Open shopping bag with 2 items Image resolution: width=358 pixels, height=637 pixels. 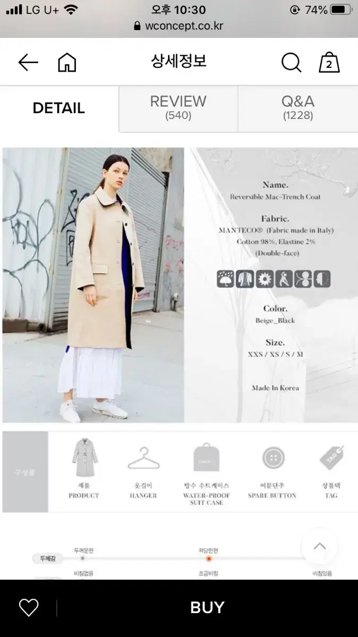[329, 63]
